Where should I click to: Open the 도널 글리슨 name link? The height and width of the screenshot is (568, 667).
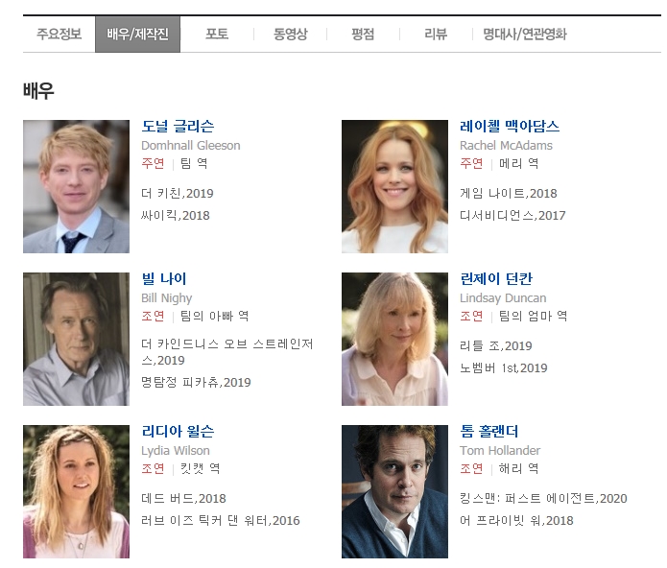(x=178, y=127)
